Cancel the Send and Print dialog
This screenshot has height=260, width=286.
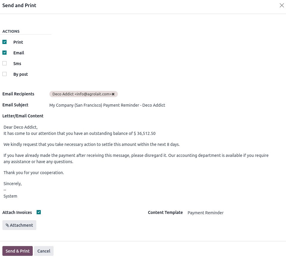[x=44, y=251]
